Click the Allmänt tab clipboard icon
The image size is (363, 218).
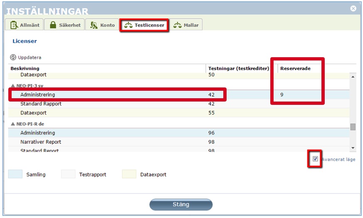click(14, 25)
